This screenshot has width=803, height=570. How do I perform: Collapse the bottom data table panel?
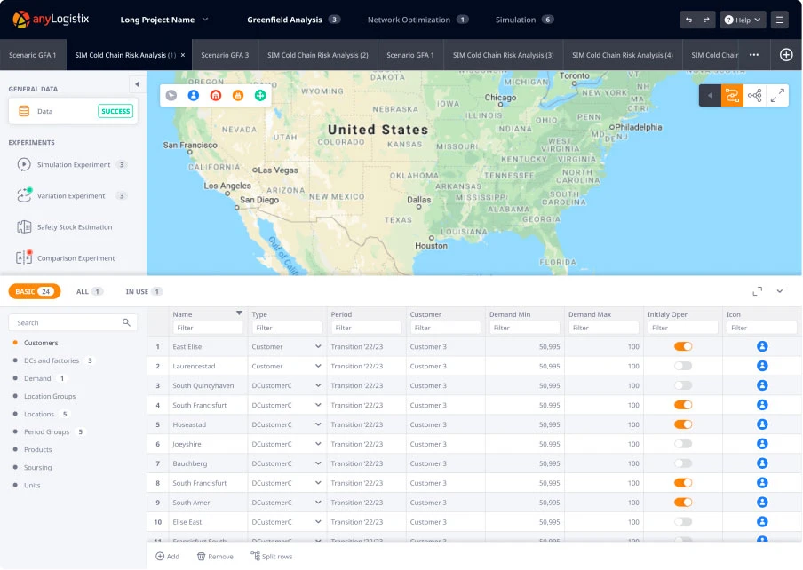[779, 290]
